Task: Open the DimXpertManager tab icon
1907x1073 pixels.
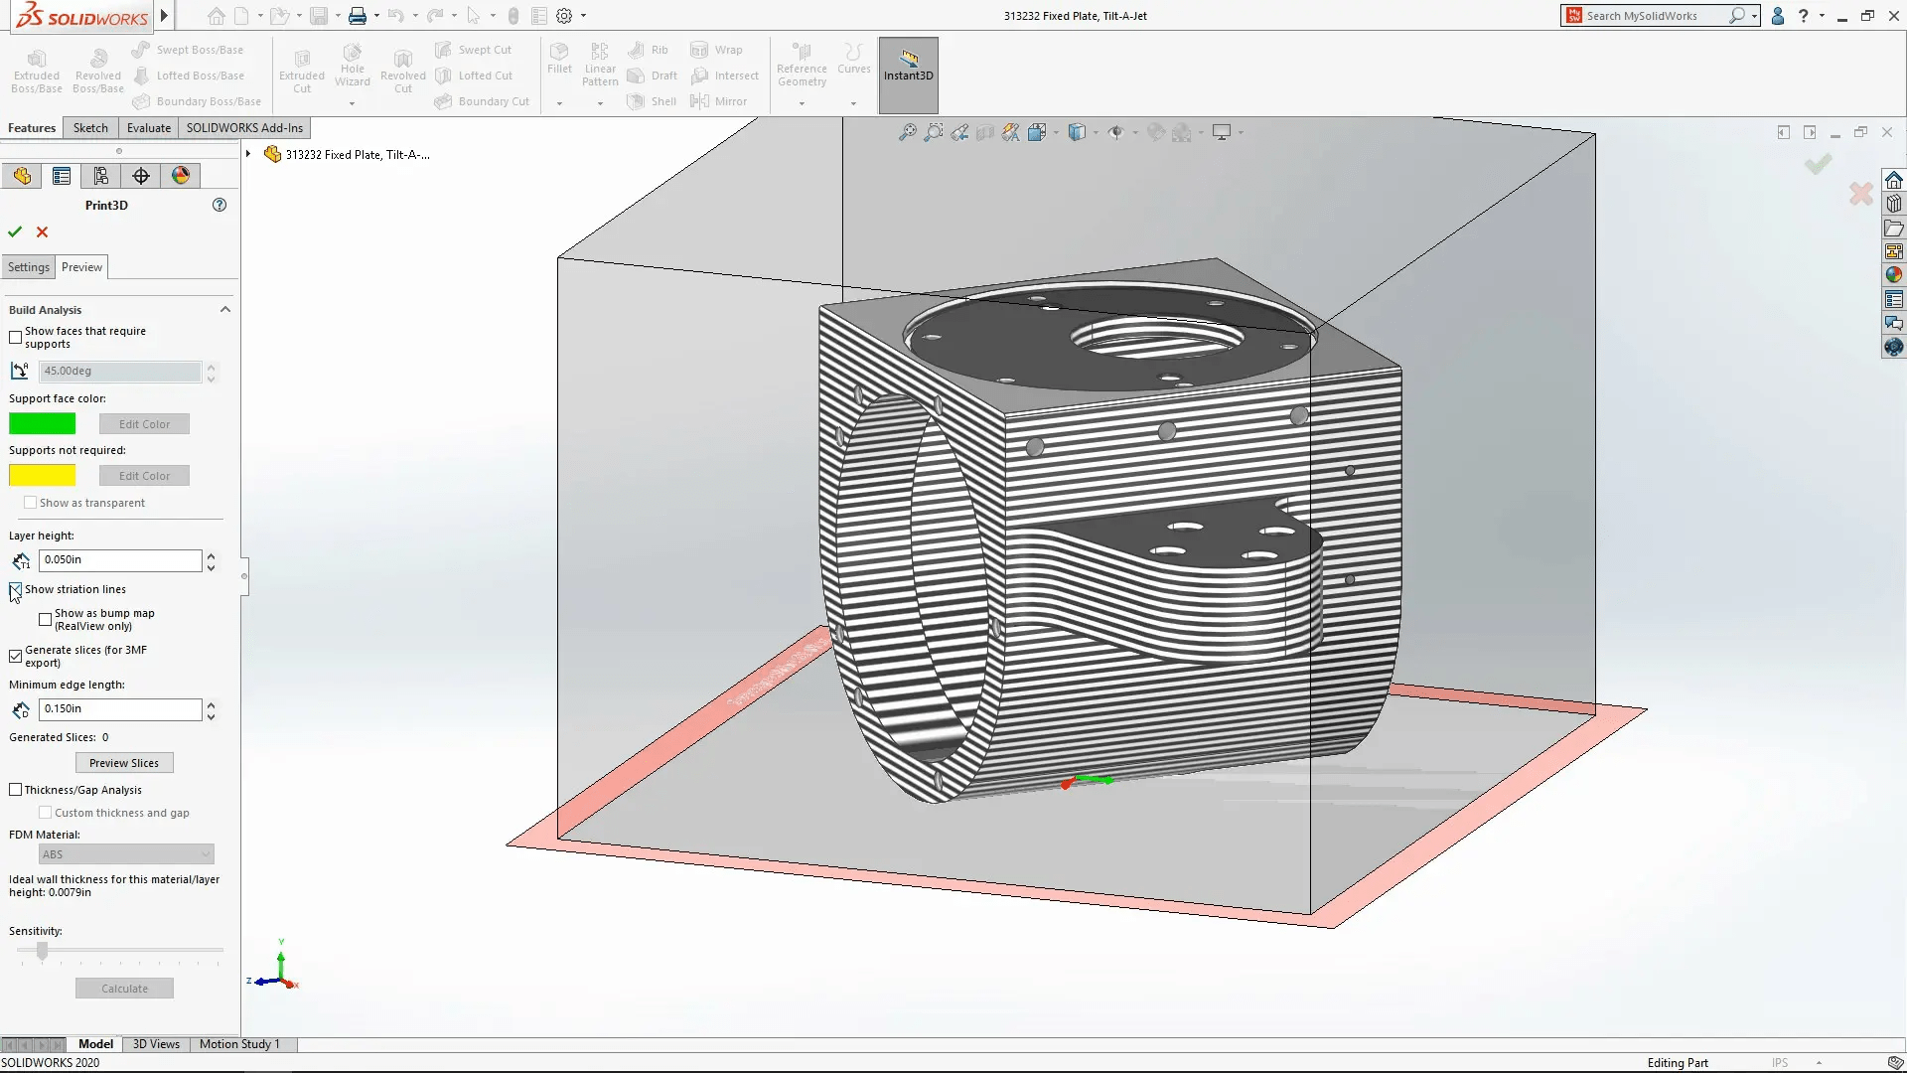Action: [x=141, y=176]
